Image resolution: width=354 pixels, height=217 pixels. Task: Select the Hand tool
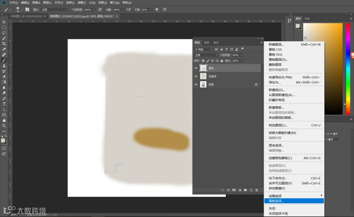point(4,121)
